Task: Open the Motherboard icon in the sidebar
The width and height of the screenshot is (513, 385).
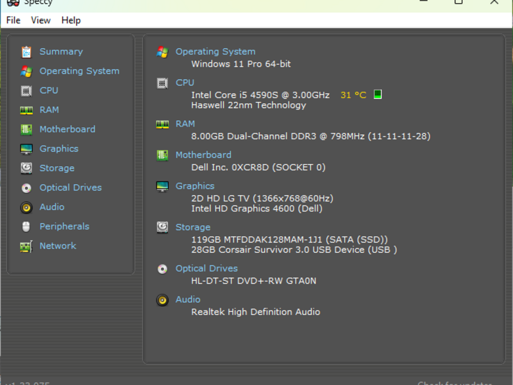Action: pos(26,130)
